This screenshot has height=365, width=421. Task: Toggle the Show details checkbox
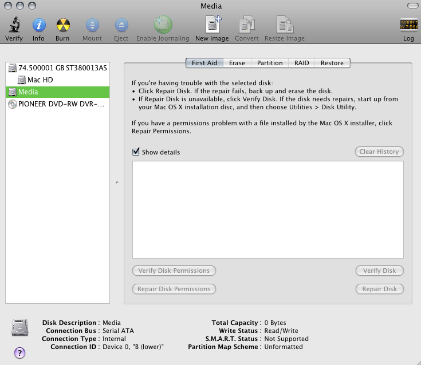tap(136, 152)
